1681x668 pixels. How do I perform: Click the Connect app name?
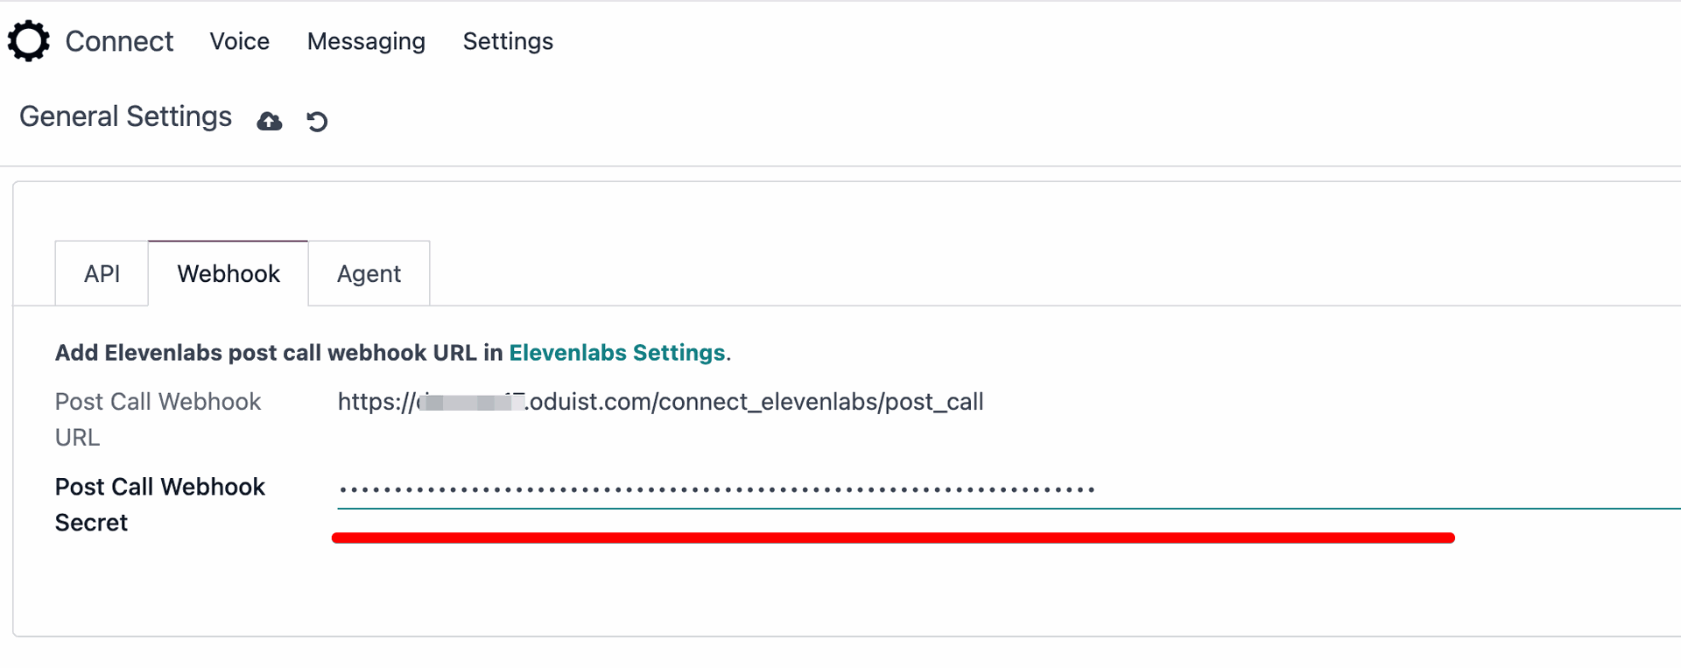click(119, 40)
